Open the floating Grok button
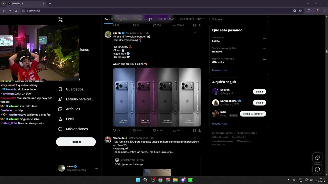 pyautogui.click(x=317, y=158)
